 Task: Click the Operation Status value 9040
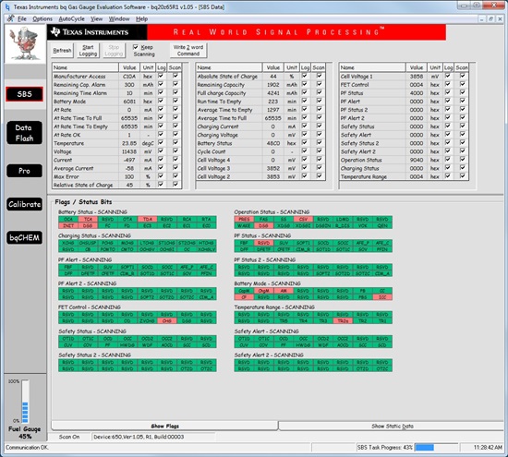[x=417, y=160]
